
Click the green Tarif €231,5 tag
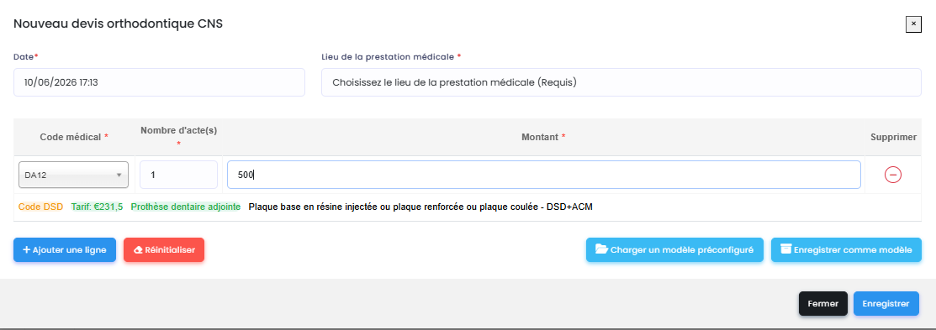(x=97, y=207)
